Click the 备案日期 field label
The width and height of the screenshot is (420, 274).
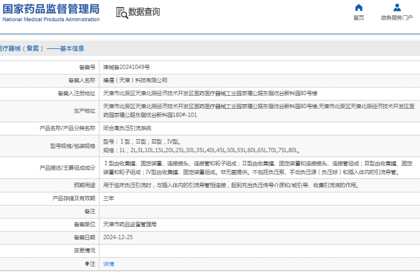tap(84, 237)
